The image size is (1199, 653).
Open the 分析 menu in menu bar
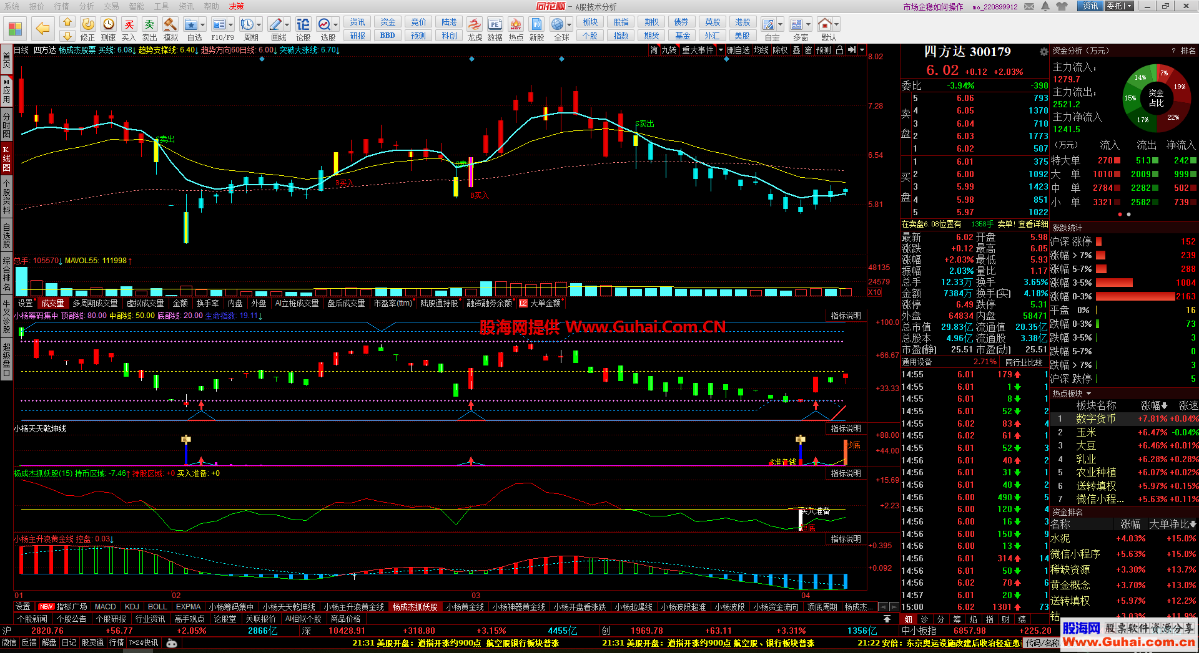(87, 6)
